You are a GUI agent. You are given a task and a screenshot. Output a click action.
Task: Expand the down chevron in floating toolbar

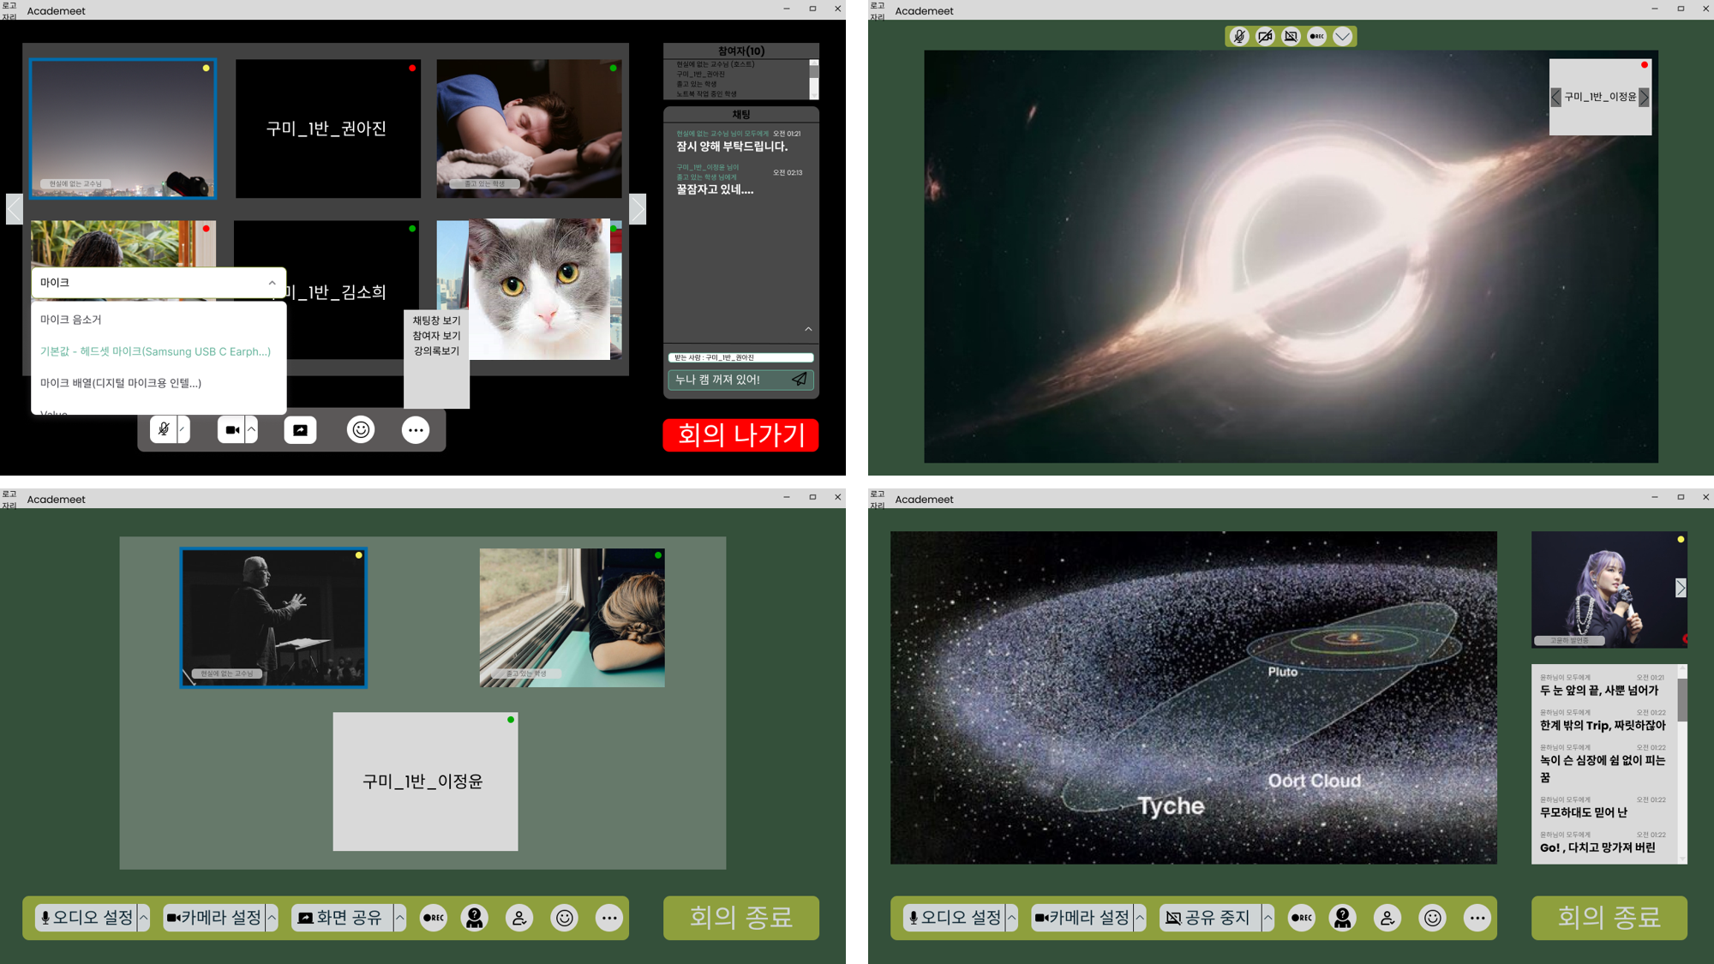1342,36
